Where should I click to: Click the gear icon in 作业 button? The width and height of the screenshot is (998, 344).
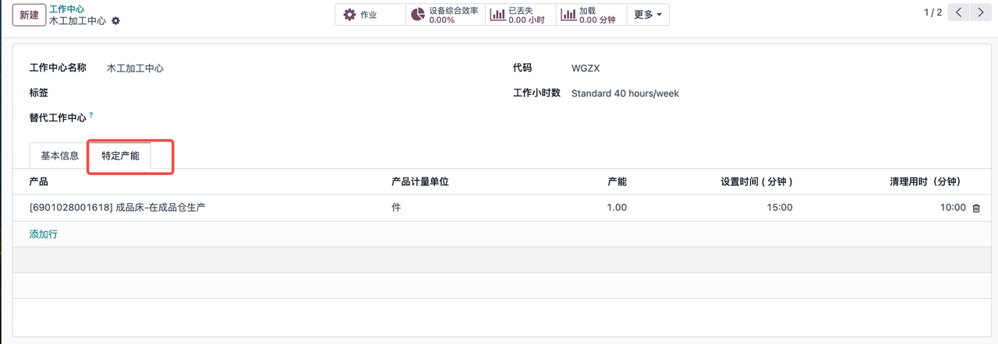click(349, 15)
